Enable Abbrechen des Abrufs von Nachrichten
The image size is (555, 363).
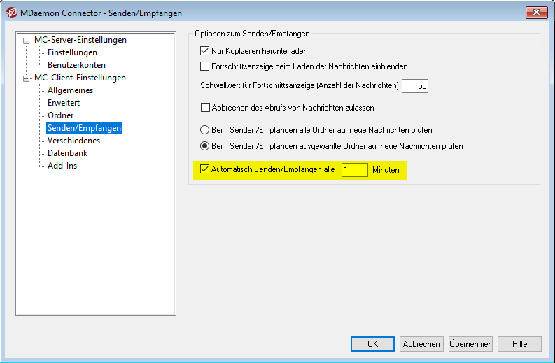pyautogui.click(x=205, y=108)
